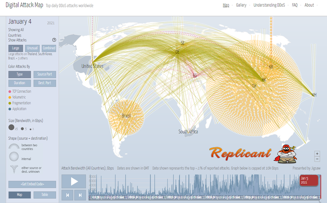Click the Large attacks on Thailand summary text
Image resolution: width=327 pixels, height=203 pixels.
point(30,56)
